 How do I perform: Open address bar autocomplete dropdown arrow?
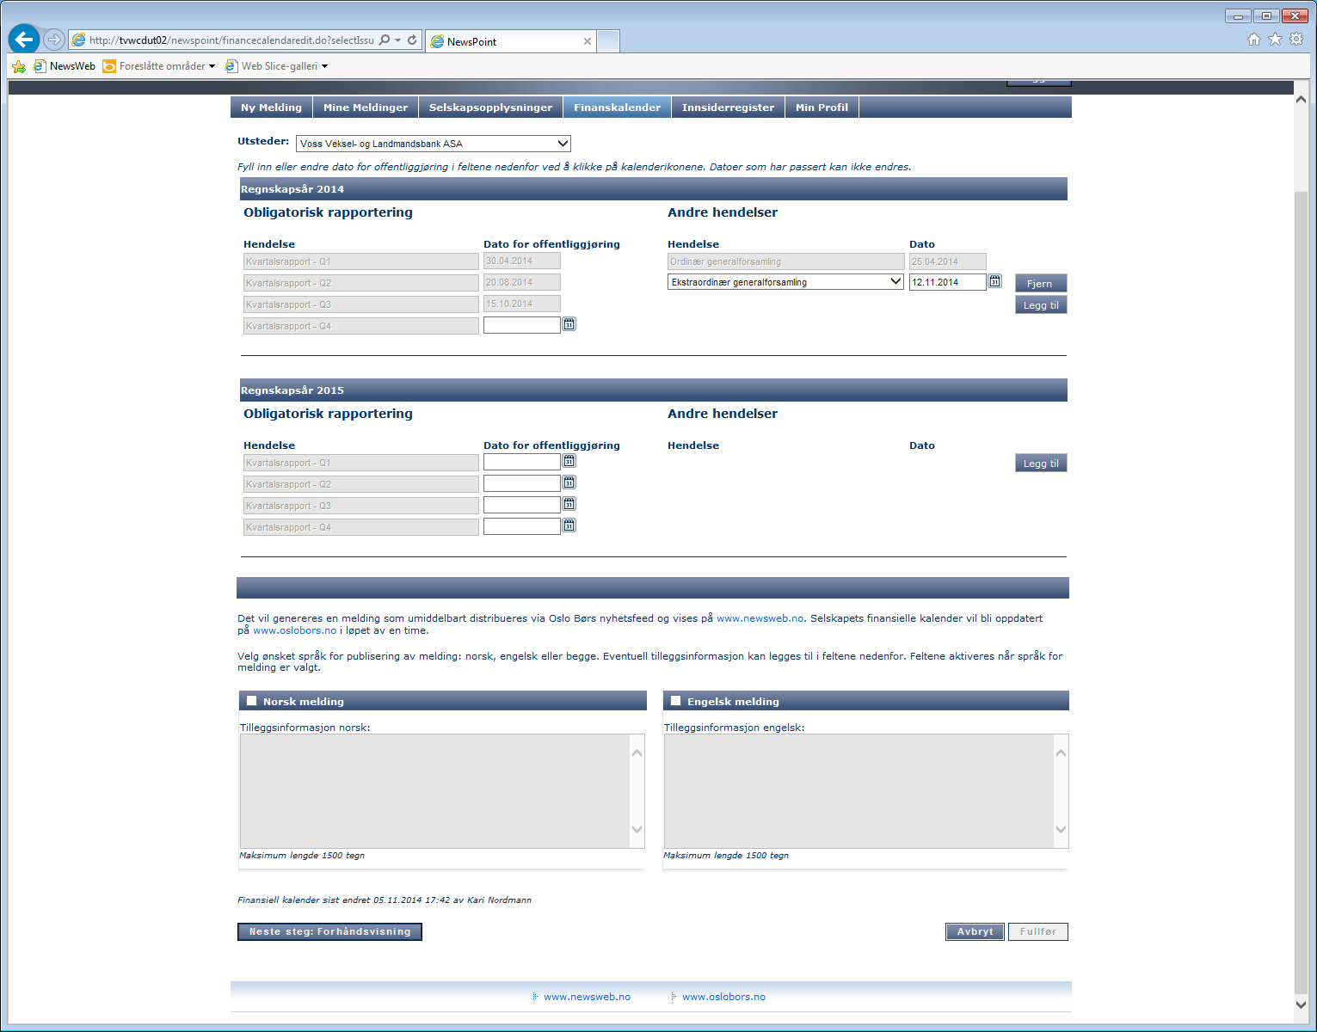coord(398,40)
